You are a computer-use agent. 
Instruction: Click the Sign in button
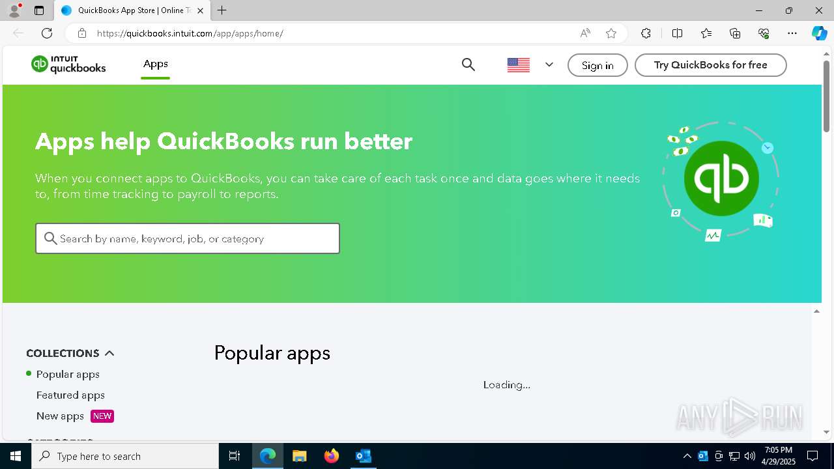[597, 65]
